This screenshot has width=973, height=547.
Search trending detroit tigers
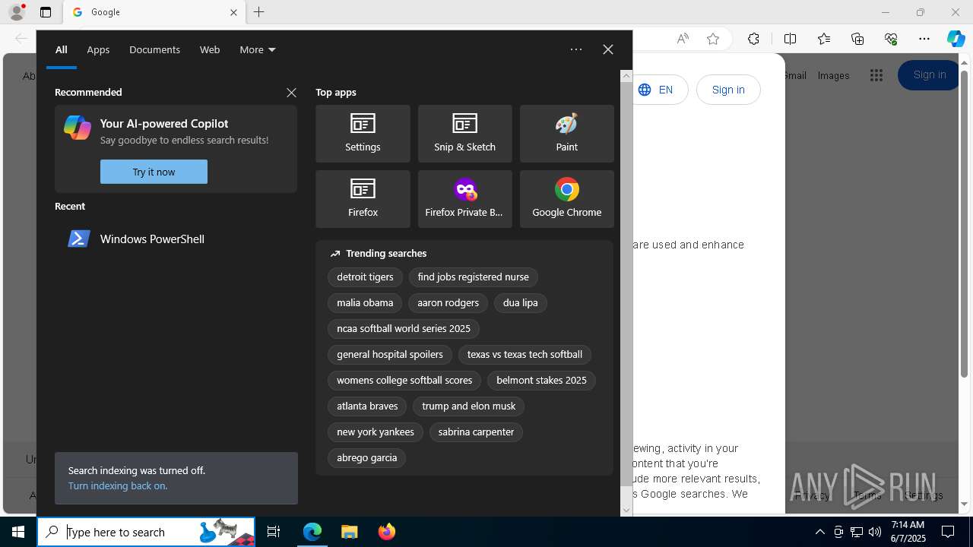tap(365, 277)
